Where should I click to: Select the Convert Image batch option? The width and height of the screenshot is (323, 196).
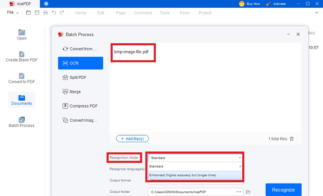click(80, 120)
